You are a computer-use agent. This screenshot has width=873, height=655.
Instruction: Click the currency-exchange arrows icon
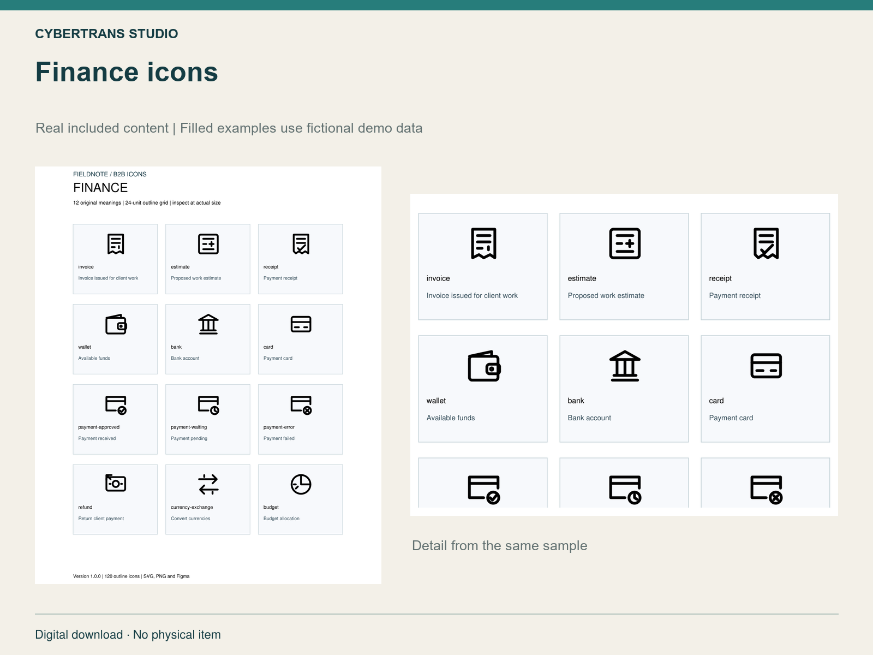point(208,484)
